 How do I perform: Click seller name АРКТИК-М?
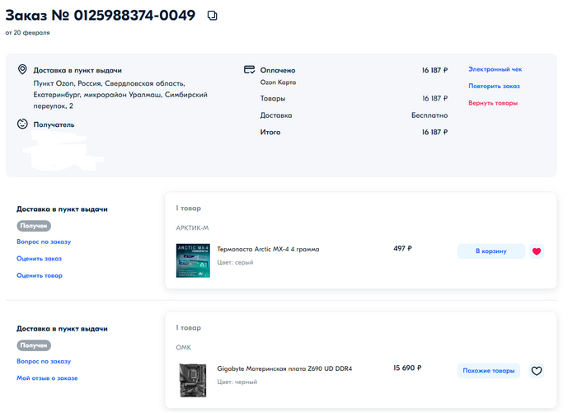tap(192, 228)
